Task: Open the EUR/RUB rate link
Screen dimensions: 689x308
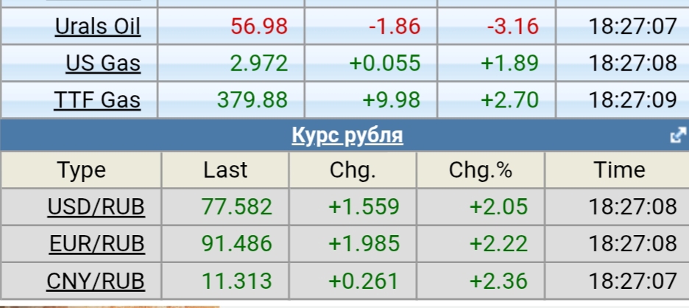Action: coord(96,244)
